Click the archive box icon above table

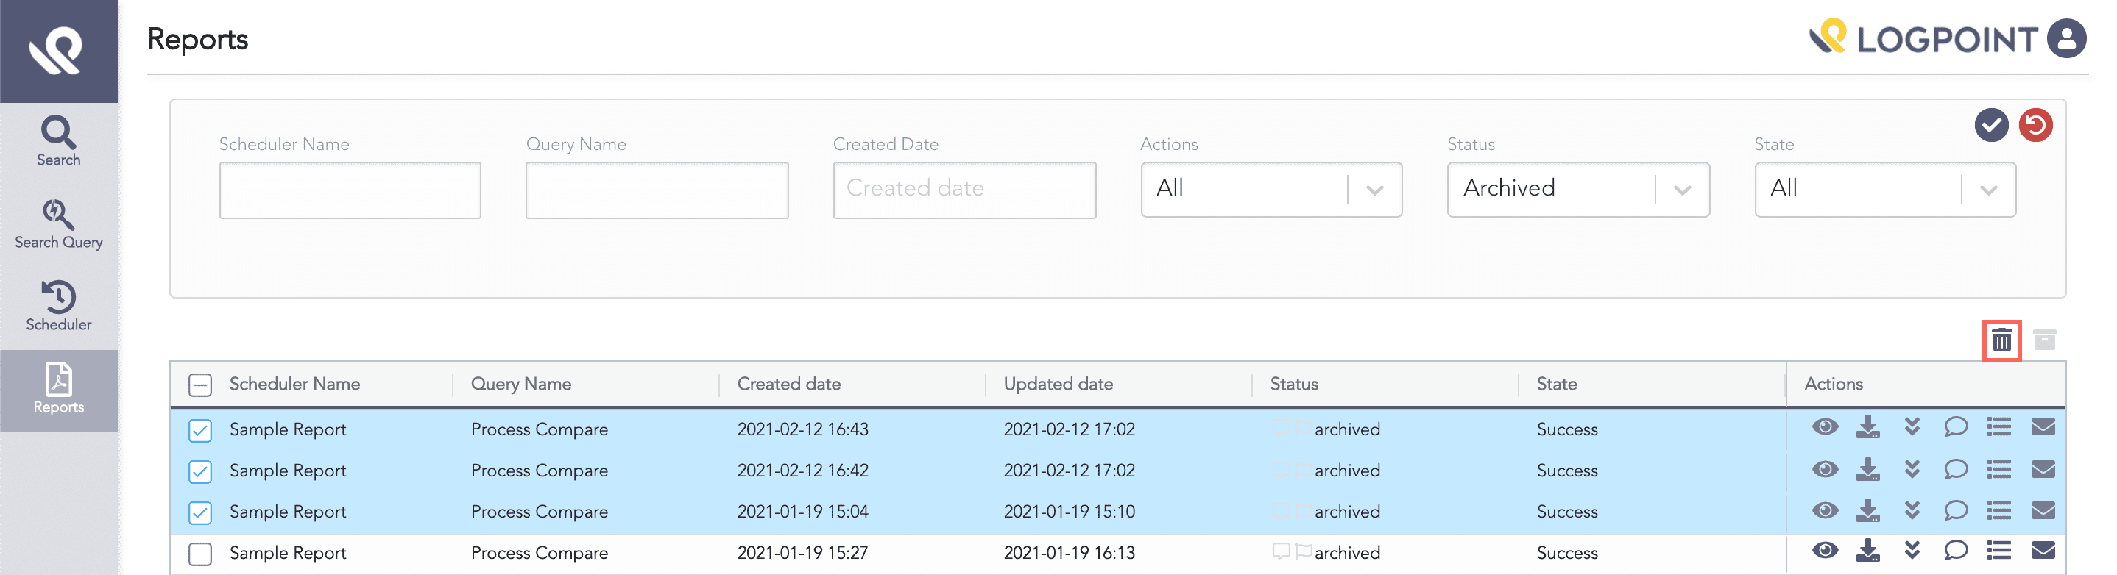point(2044,340)
